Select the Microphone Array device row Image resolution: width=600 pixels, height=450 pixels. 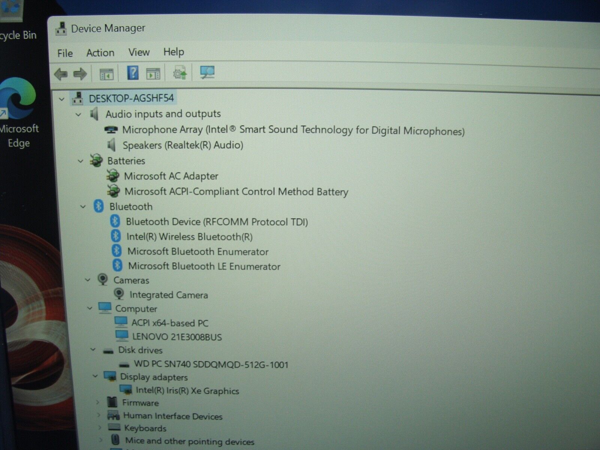[x=293, y=130]
